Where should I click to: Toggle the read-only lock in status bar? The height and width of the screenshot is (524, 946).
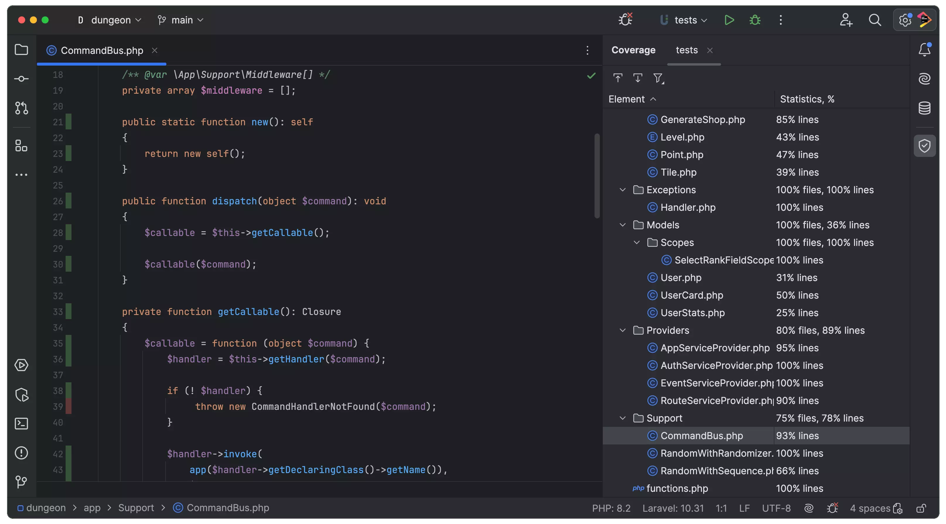[x=921, y=508]
